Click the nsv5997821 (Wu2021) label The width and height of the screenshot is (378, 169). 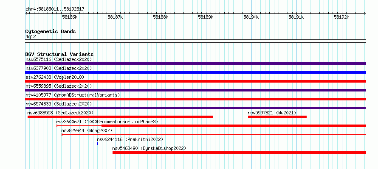tap(272, 113)
